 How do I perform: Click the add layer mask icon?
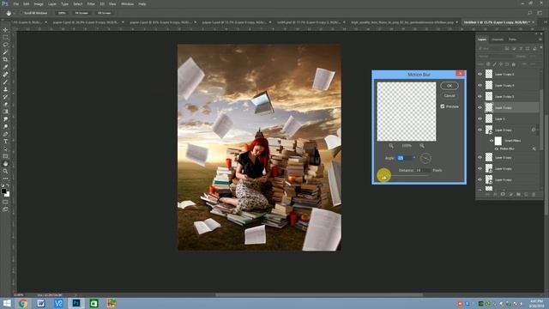[x=503, y=194]
